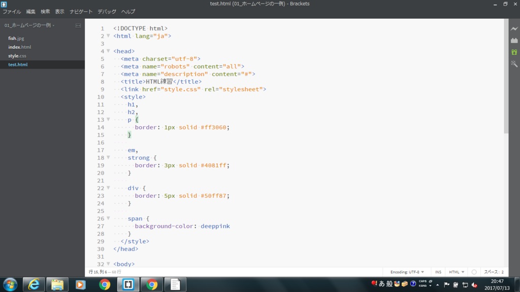Click the IME conversion mode 般 indicator
Screen dimensions: 520x292
tap(389, 284)
